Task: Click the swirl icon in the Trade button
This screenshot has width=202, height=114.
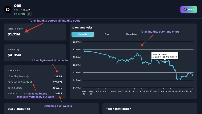Action: [185, 9]
